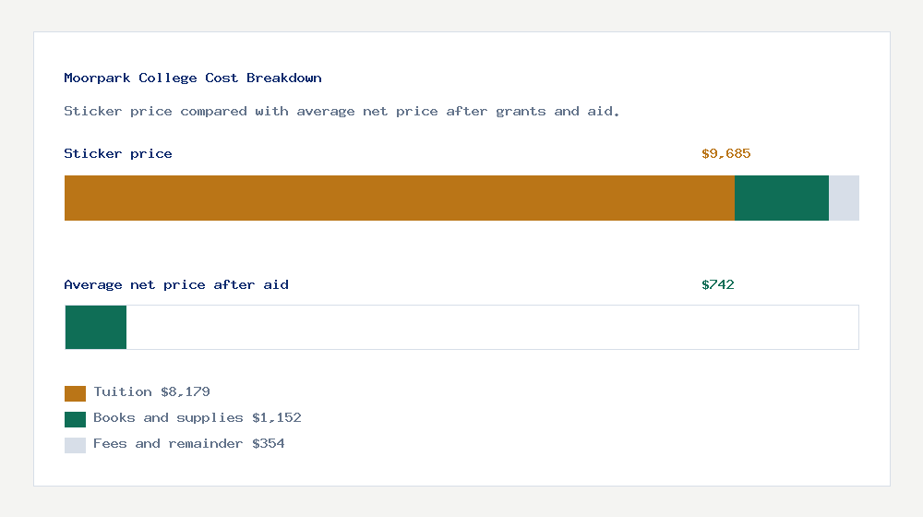Viewport: 923px width, 517px height.
Task: Click the Tuition $8,179 legend text
Action: coord(152,392)
